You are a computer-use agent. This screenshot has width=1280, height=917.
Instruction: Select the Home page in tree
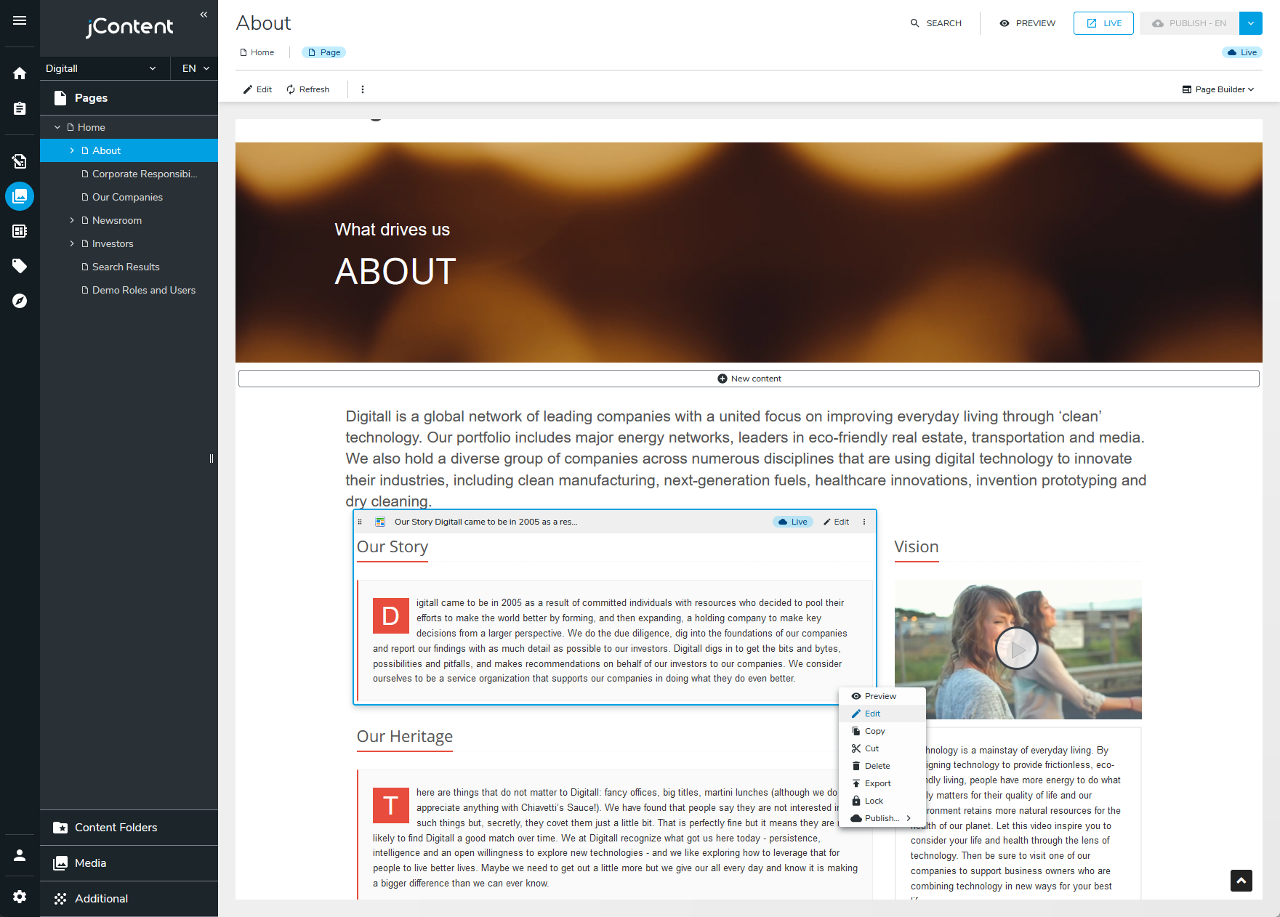[x=129, y=127]
